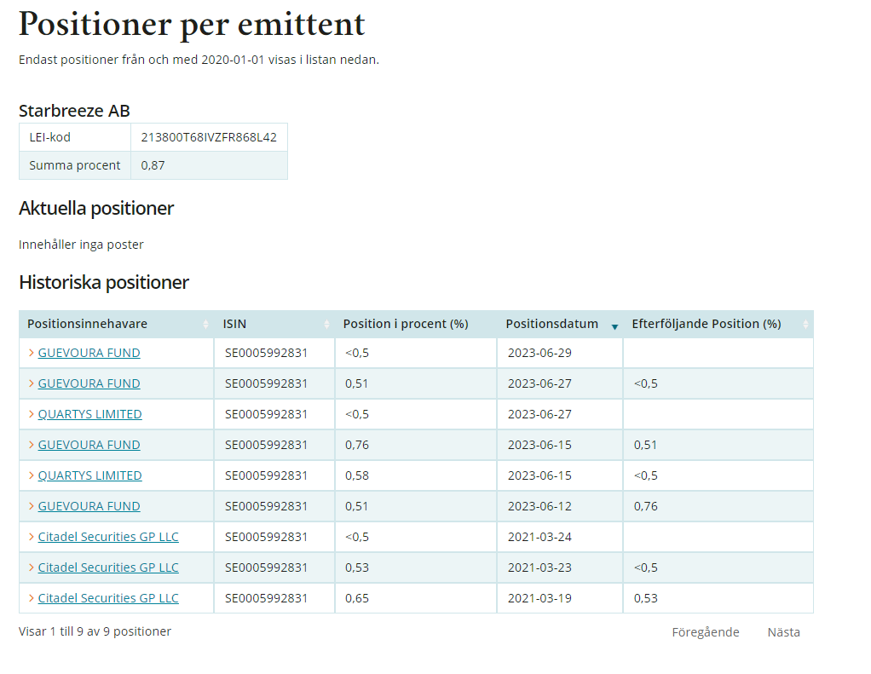Open Citadel Securities GP LLC link dated 2021-03-23
871x674 pixels.
[108, 567]
